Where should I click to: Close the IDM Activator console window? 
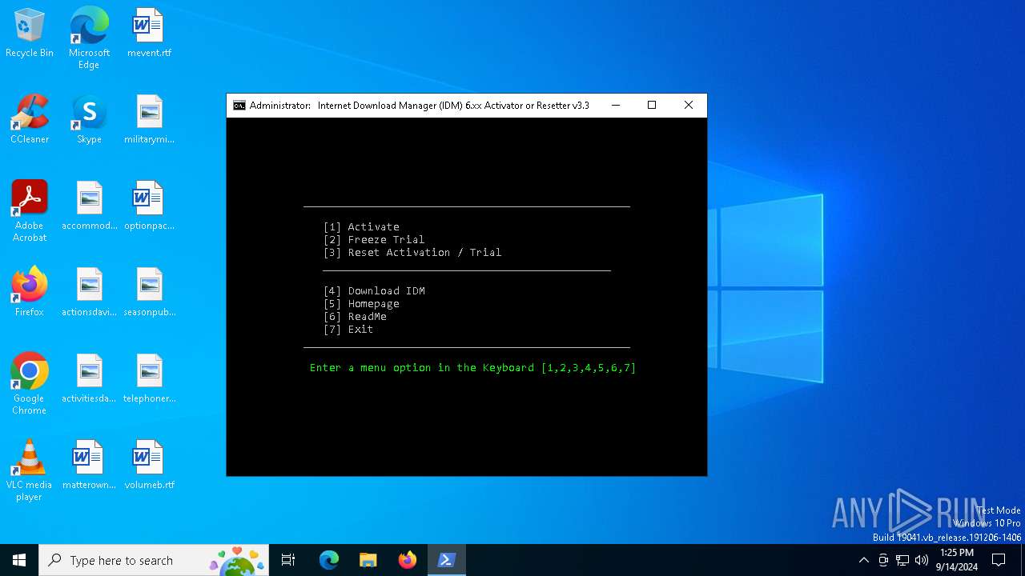[689, 106]
